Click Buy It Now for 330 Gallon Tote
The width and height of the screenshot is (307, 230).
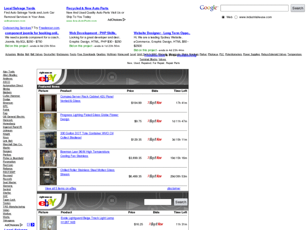[x=155, y=140]
